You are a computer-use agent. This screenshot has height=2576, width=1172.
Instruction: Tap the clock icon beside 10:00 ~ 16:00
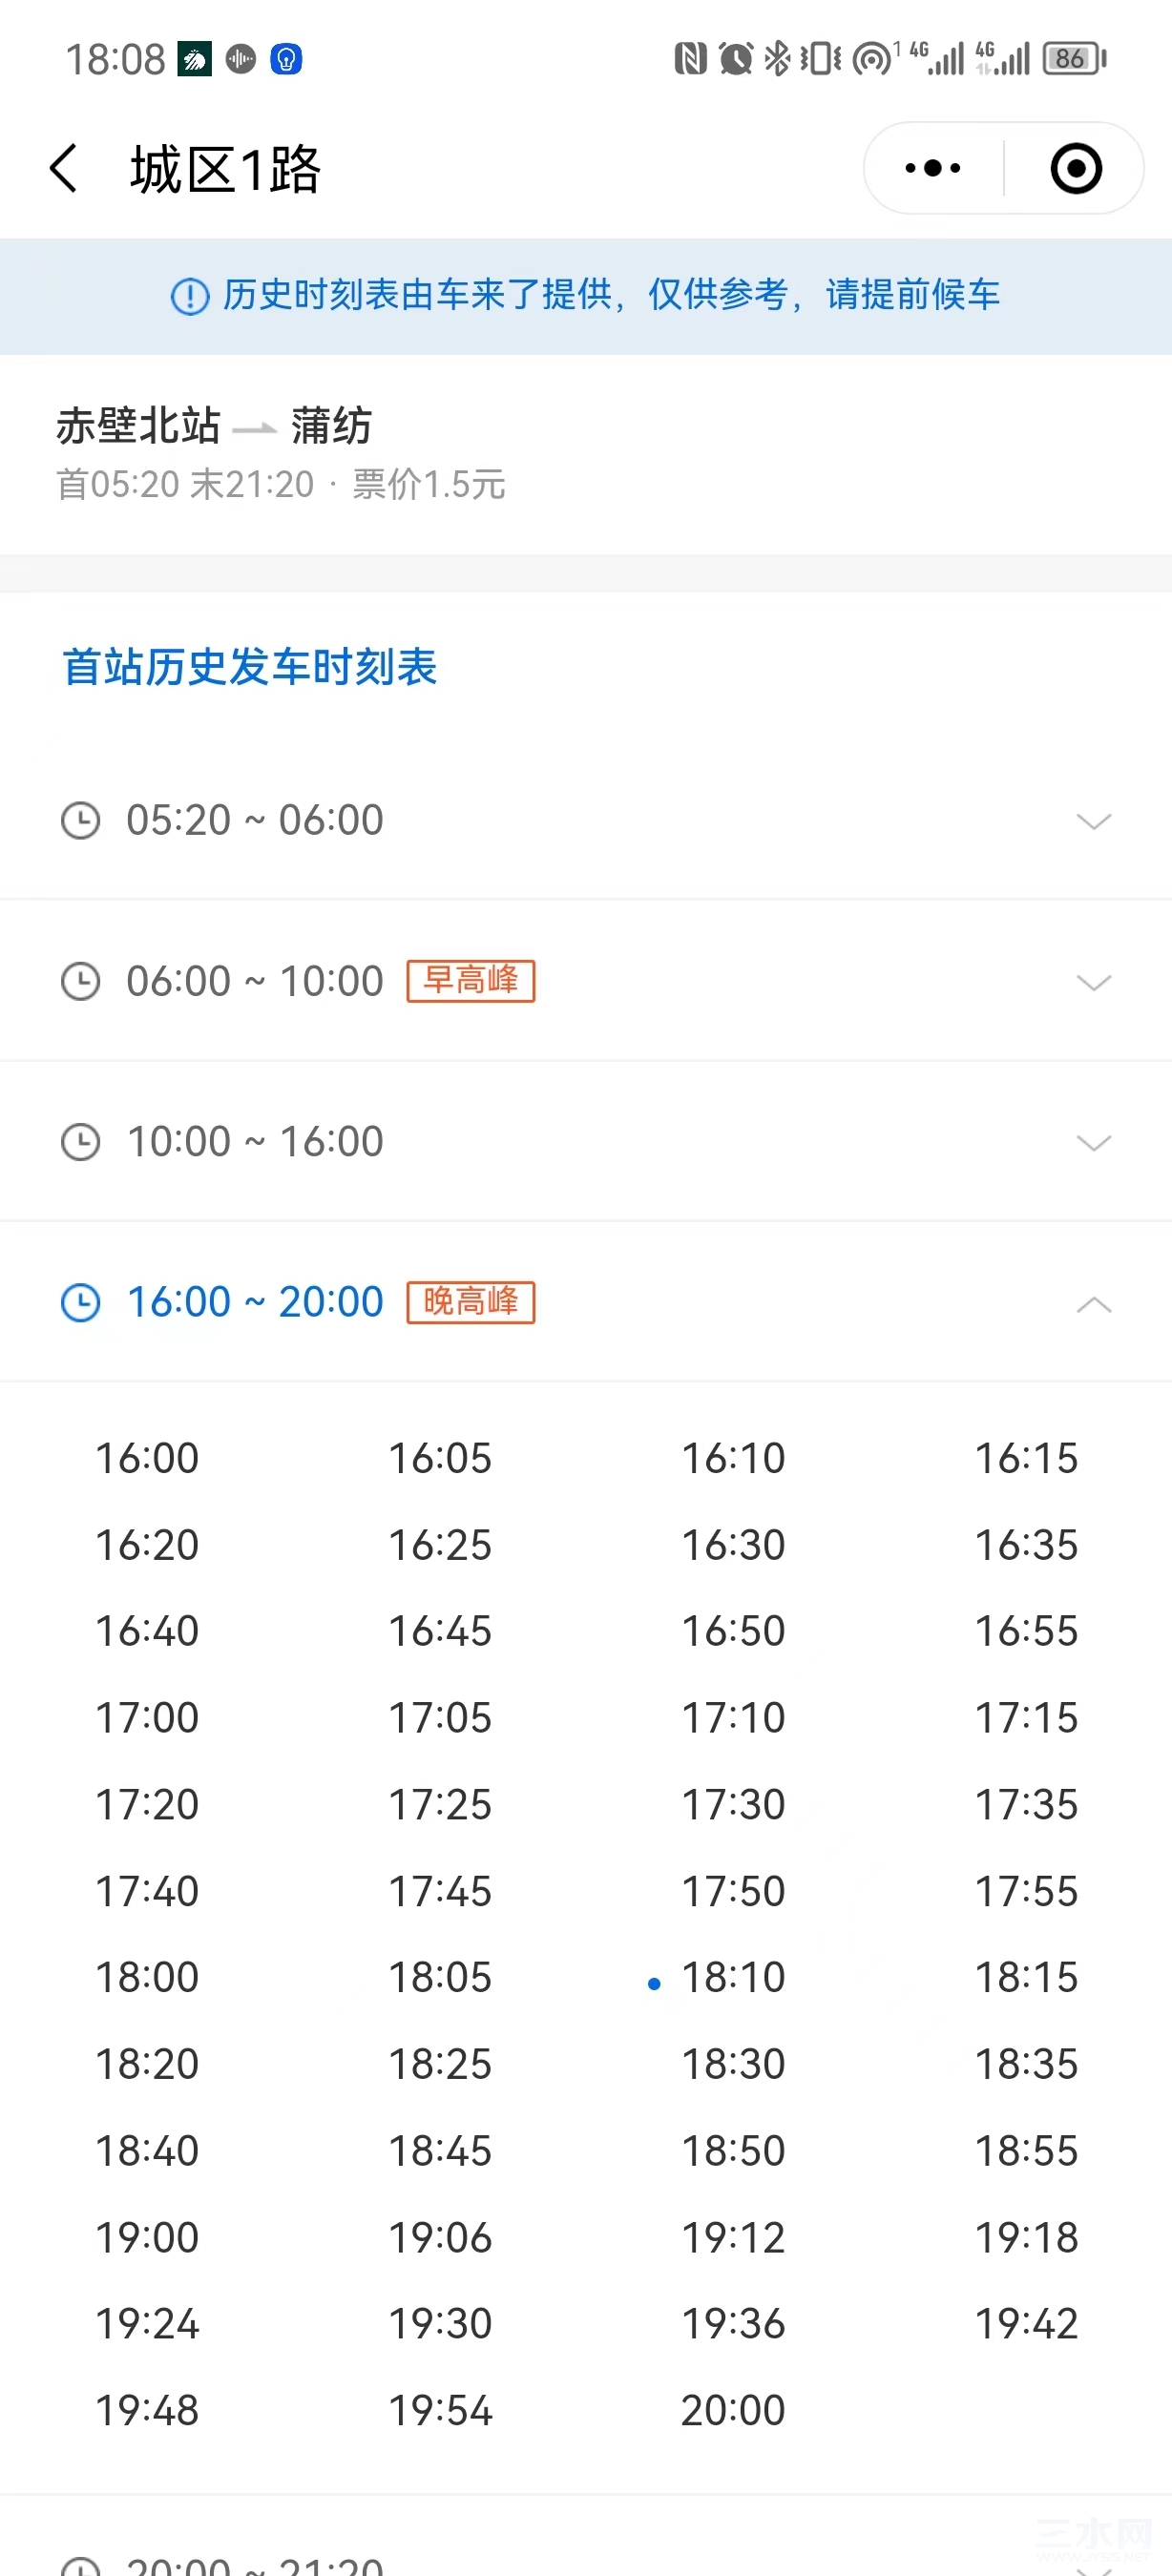[80, 1142]
